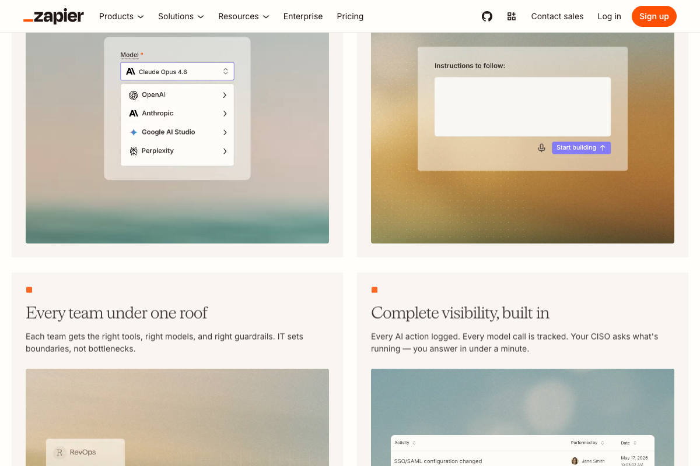The height and width of the screenshot is (466, 700).
Task: Open the apps grid icon
Action: (512, 16)
